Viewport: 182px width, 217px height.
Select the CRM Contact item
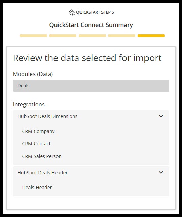point(36,144)
